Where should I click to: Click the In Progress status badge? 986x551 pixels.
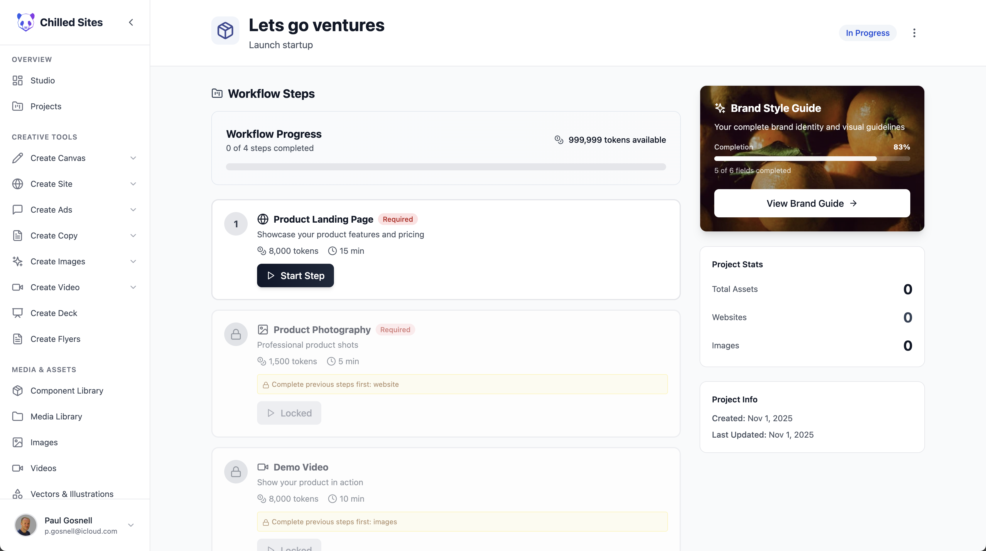coord(867,33)
